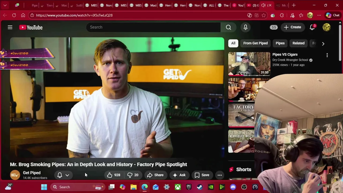Open File Explorer from the taskbar

click(x=133, y=187)
